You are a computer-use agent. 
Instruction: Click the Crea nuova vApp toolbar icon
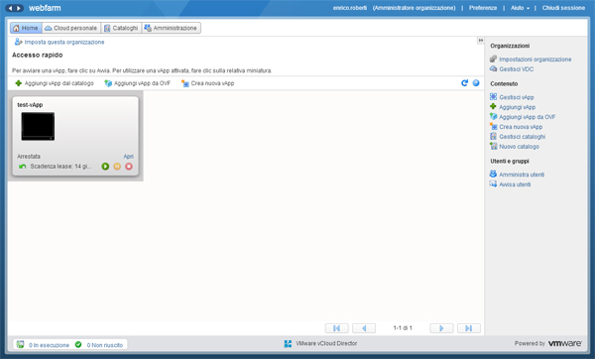185,83
